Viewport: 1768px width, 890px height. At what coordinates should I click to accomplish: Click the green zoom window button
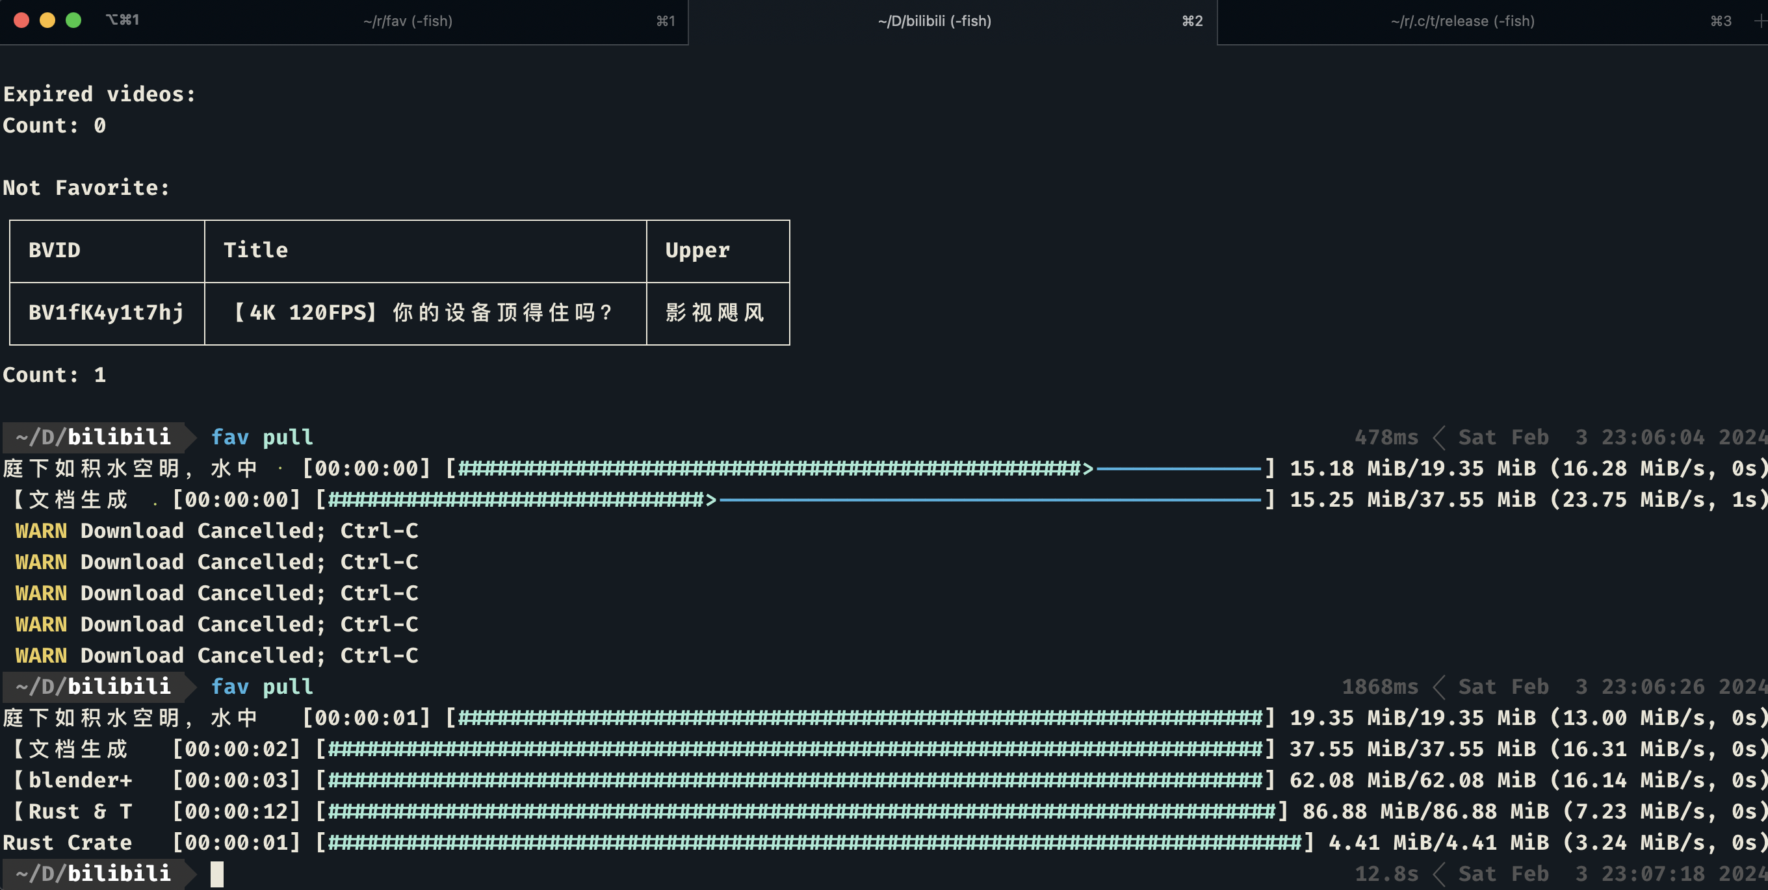[x=73, y=20]
